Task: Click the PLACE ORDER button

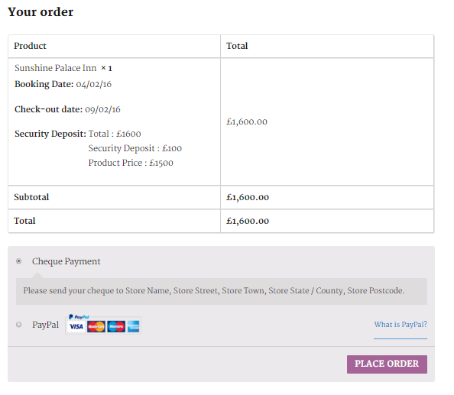Action: coord(387,364)
